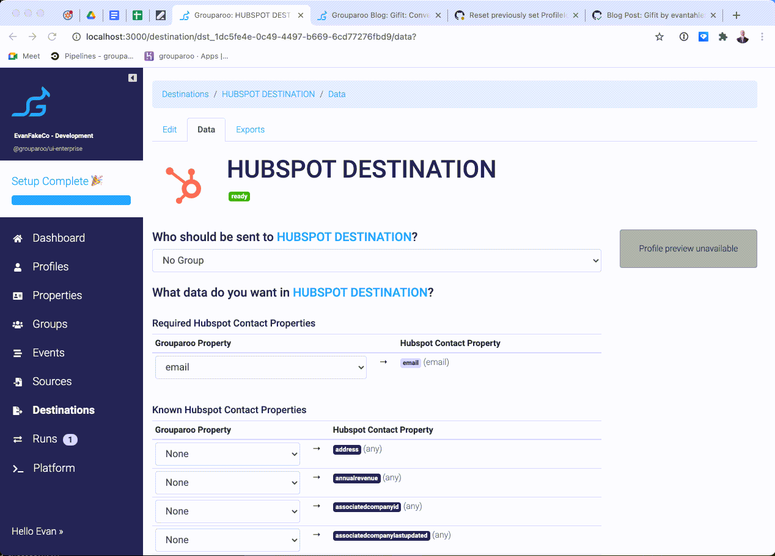Click the Platform terminal icon

[18, 468]
